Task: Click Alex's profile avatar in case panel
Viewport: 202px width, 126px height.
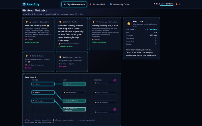Action: [128, 23]
